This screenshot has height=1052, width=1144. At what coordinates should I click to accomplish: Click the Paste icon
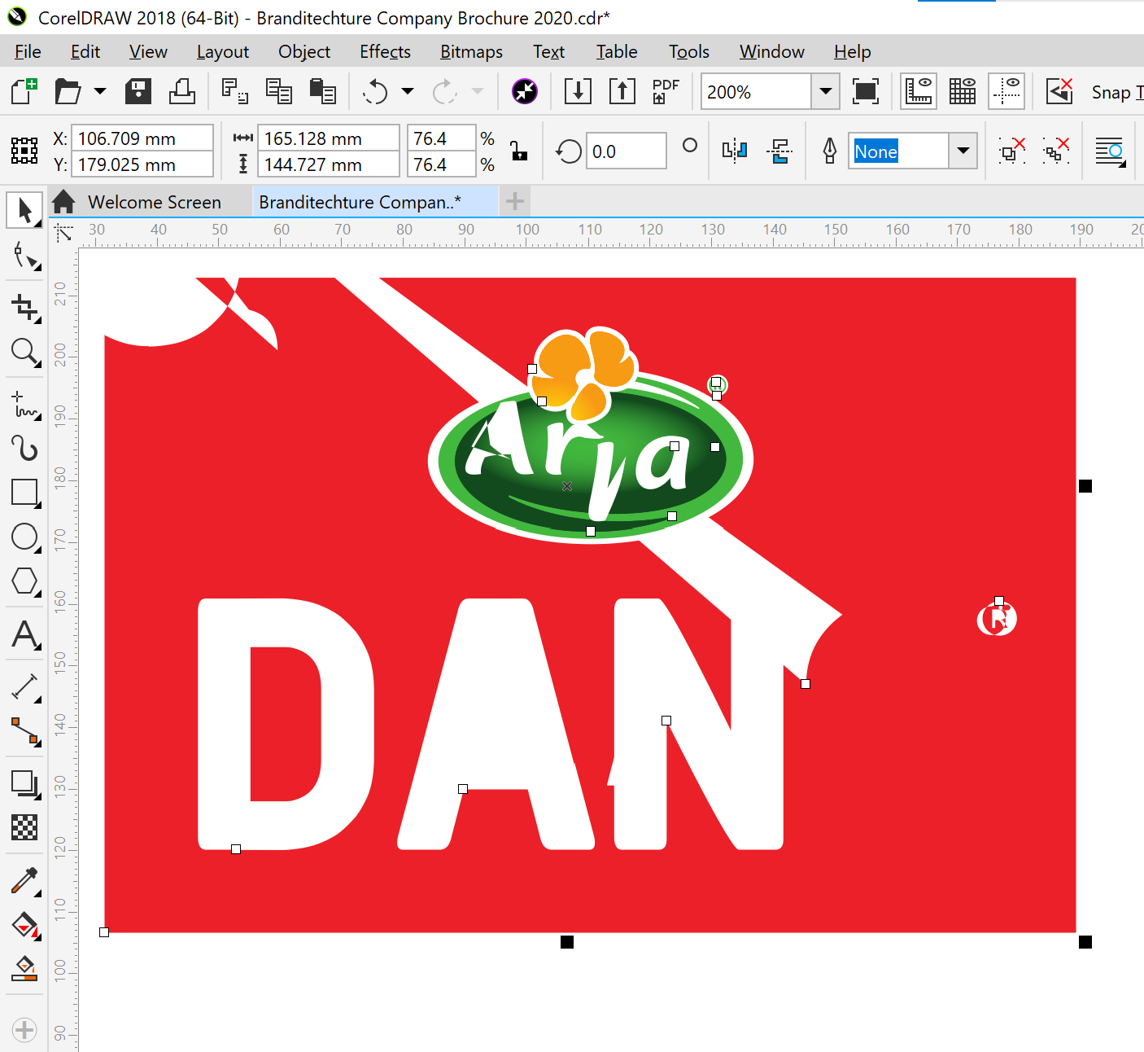(323, 91)
